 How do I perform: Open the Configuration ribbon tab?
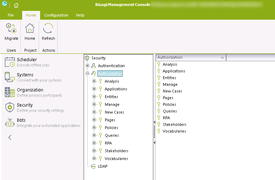pos(56,15)
